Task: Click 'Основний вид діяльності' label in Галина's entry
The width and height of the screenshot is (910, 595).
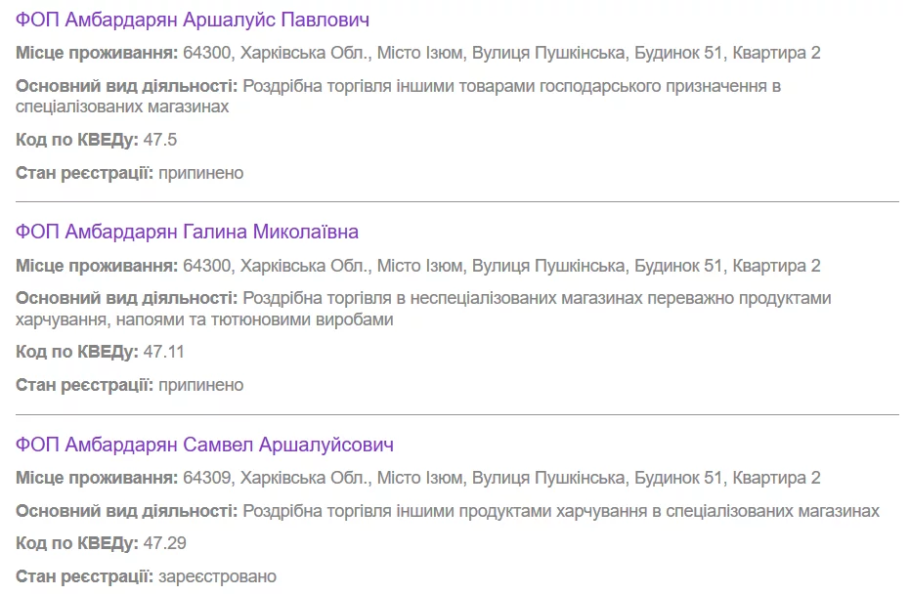Action: [x=126, y=298]
